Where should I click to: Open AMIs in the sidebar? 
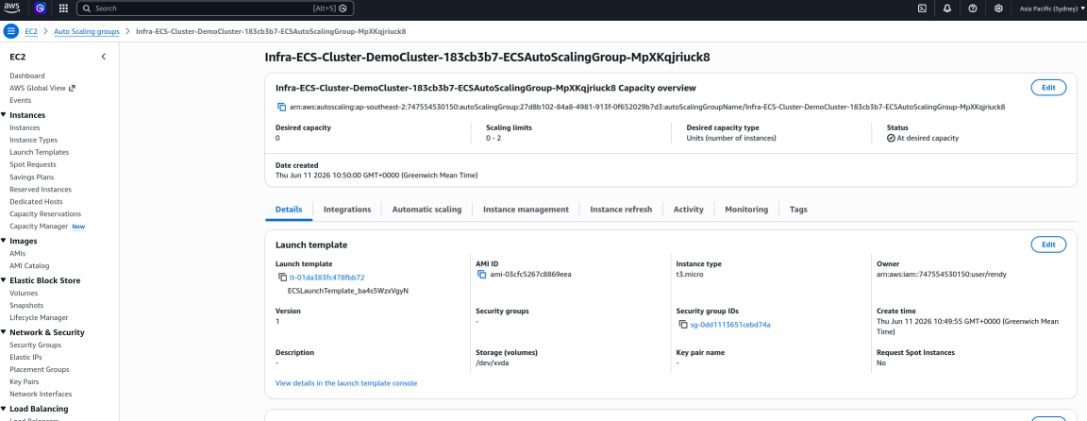(x=17, y=254)
